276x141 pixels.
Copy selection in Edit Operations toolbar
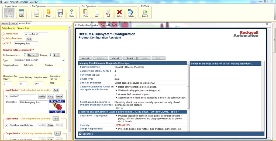(x=97, y=13)
